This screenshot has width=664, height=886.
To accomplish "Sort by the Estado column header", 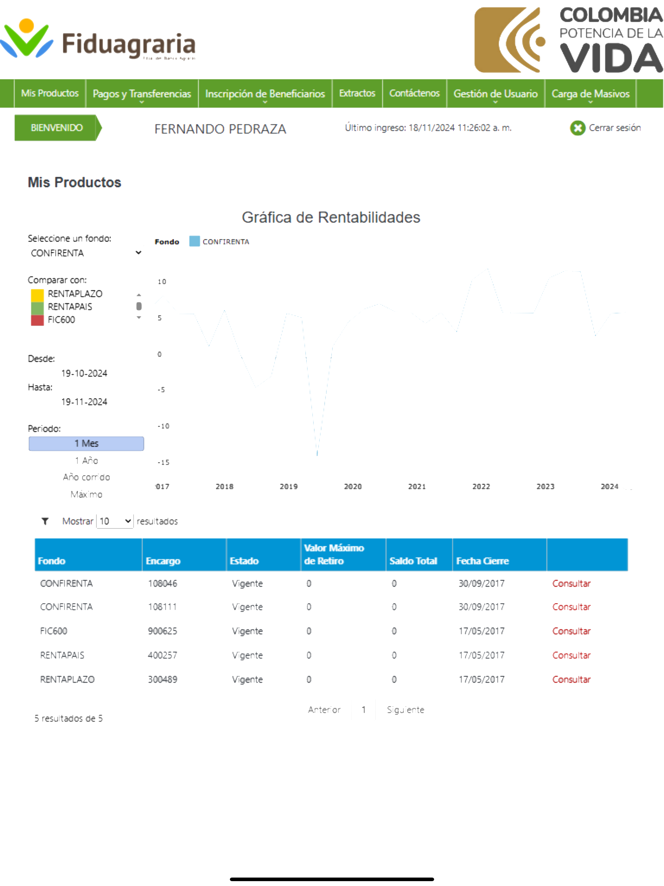I will coord(264,555).
